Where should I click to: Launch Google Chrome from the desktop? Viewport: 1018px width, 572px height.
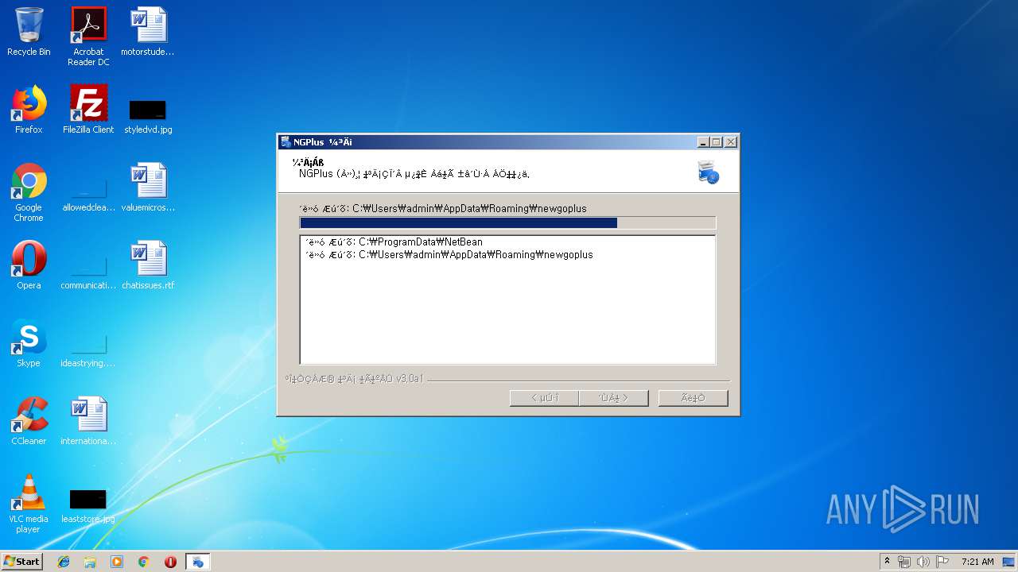29,192
